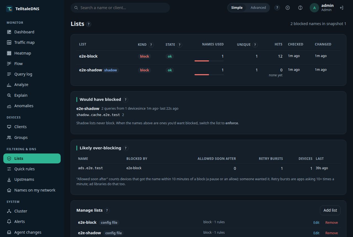Screen dimensions: 353x237
Task: Open the Anomalies page
Action: pos(32,106)
